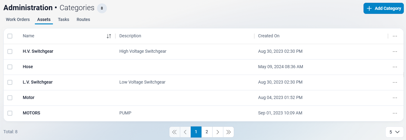Screen dimensions: 406x140
Task: Open the H.V. Switchgear category name
Action: coord(38,51)
